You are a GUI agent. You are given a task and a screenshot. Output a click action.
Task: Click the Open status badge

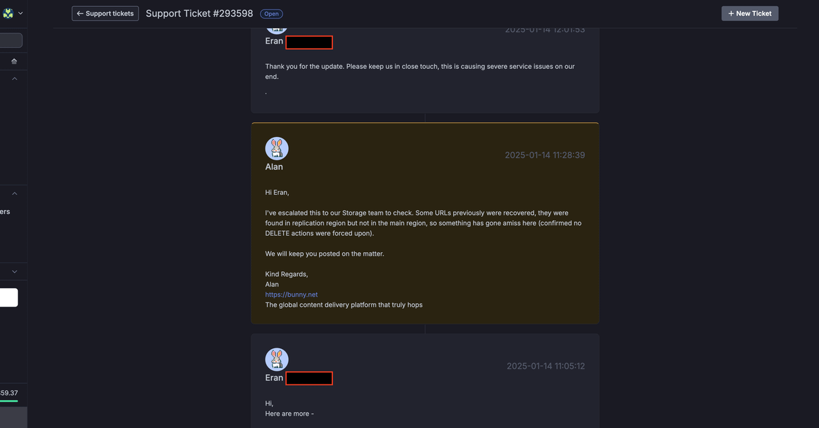click(272, 14)
